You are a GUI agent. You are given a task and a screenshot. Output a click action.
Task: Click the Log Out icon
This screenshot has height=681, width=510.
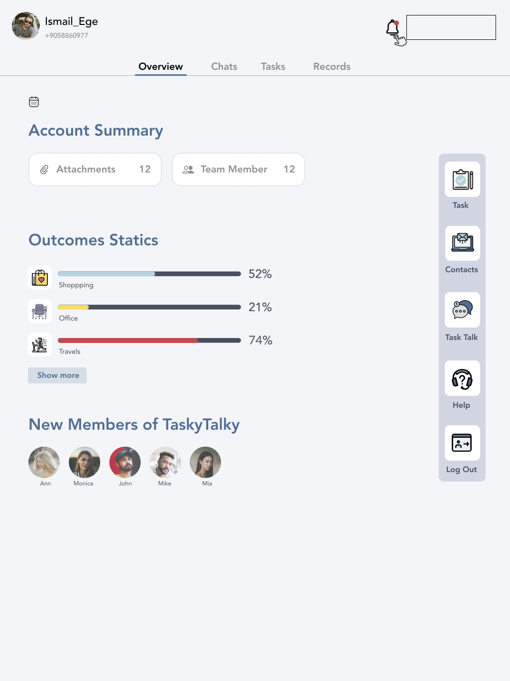(463, 443)
